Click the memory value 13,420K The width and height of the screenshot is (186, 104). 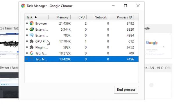point(65,59)
